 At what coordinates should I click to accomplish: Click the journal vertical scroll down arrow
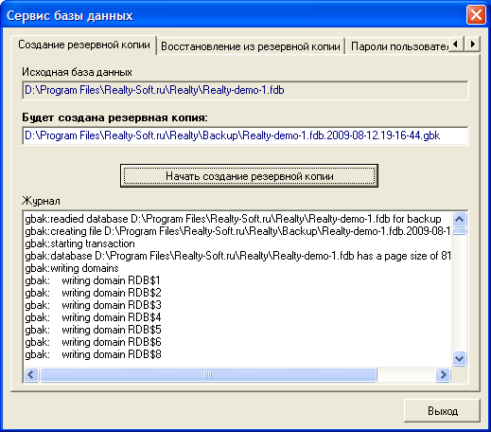[459, 359]
